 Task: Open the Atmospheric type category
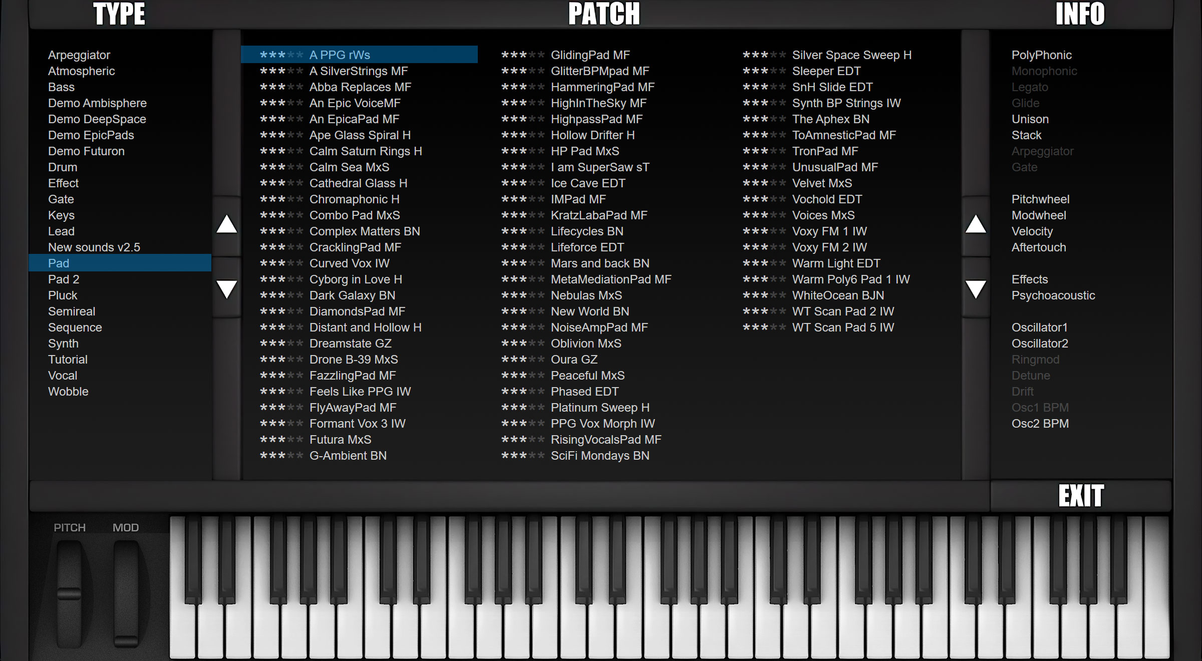(81, 71)
